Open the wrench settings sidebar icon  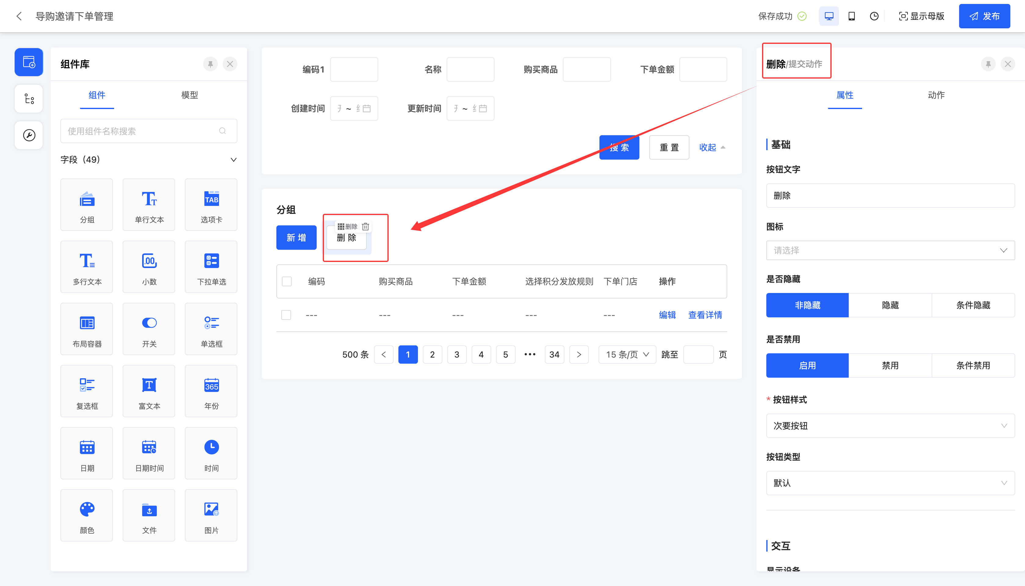click(29, 135)
